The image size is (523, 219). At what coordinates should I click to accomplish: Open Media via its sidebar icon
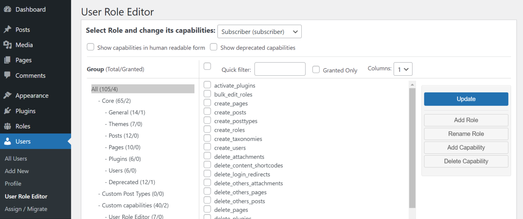(x=7, y=44)
